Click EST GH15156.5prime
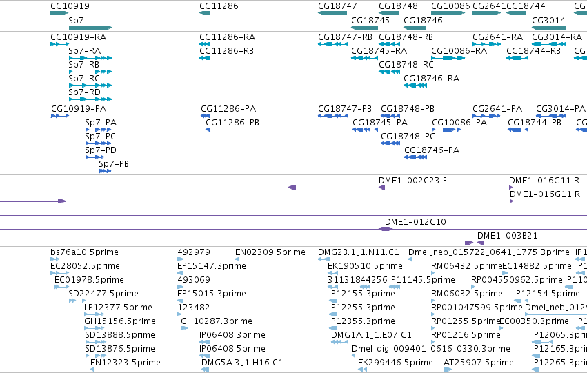Image resolution: width=587 pixels, height=373 pixels. click(120, 321)
